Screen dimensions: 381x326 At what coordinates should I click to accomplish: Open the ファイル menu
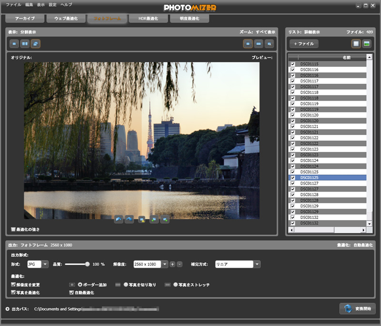(x=14, y=5)
